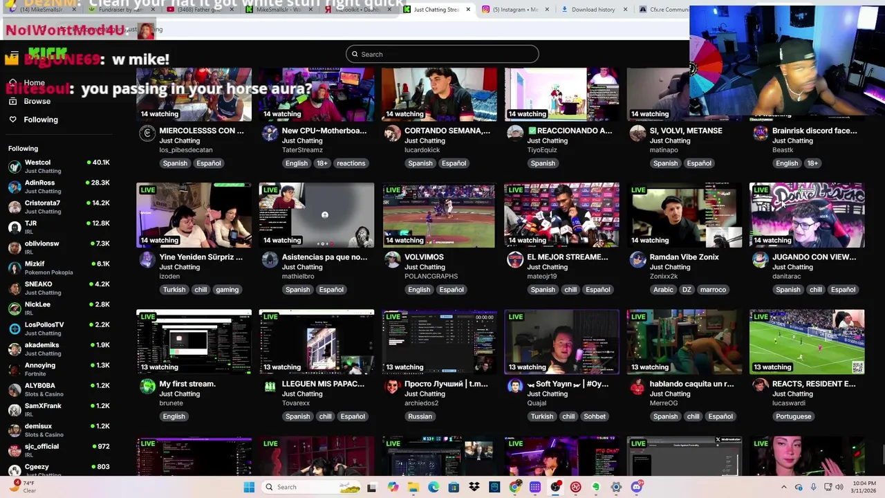Image resolution: width=885 pixels, height=498 pixels.
Task: Open oblivionsw avatar in sidebar
Action: [x=15, y=248]
